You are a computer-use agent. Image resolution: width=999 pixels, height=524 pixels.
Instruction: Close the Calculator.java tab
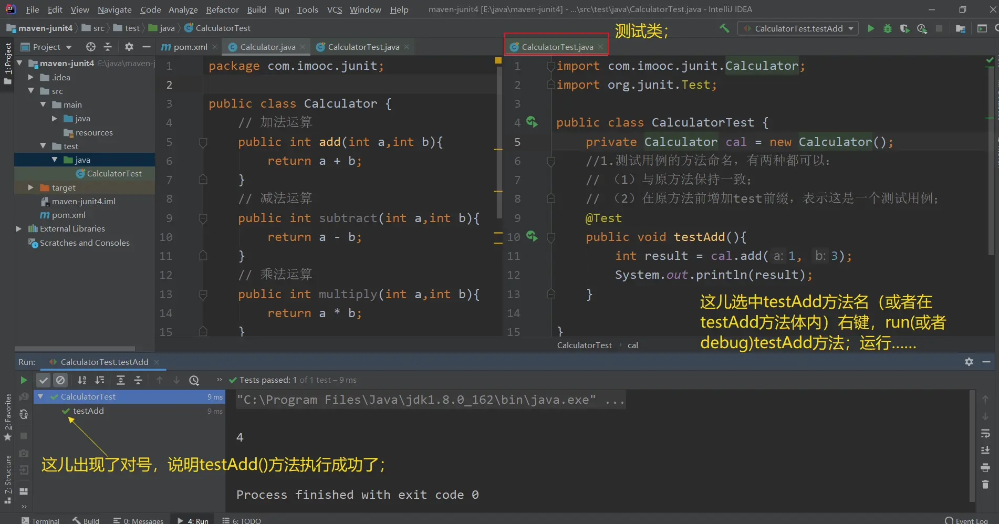pos(303,47)
